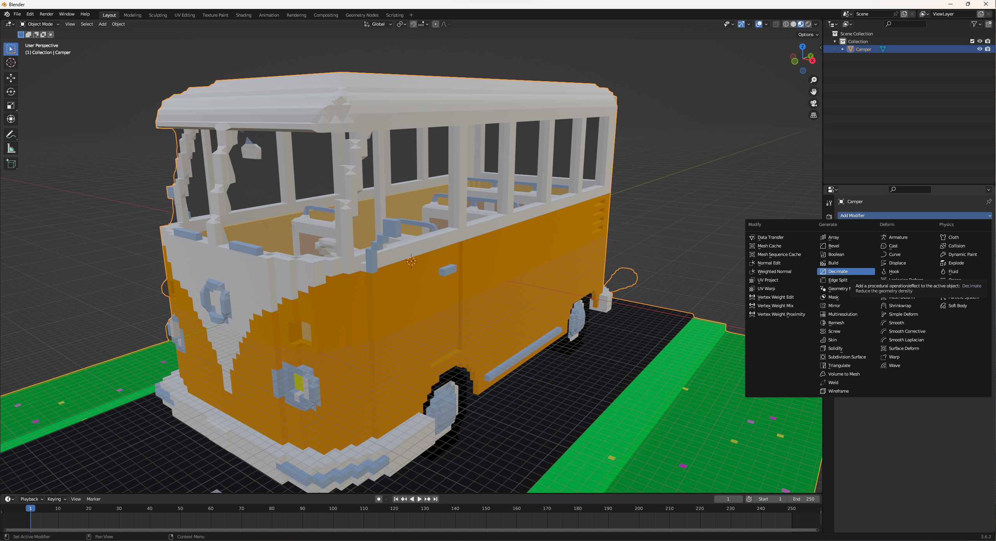Choose Decimate from the modifier menu
This screenshot has width=996, height=541.
coord(838,271)
